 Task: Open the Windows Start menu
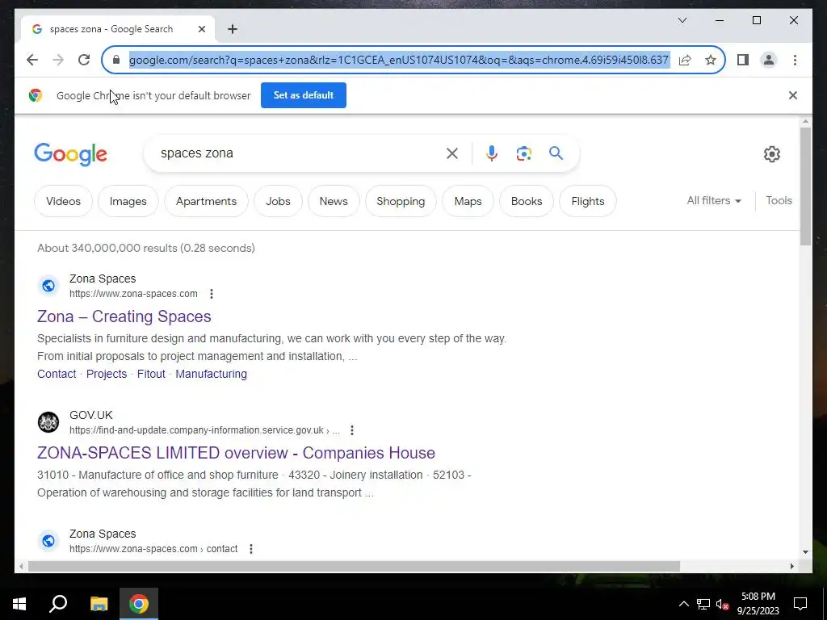coord(19,604)
